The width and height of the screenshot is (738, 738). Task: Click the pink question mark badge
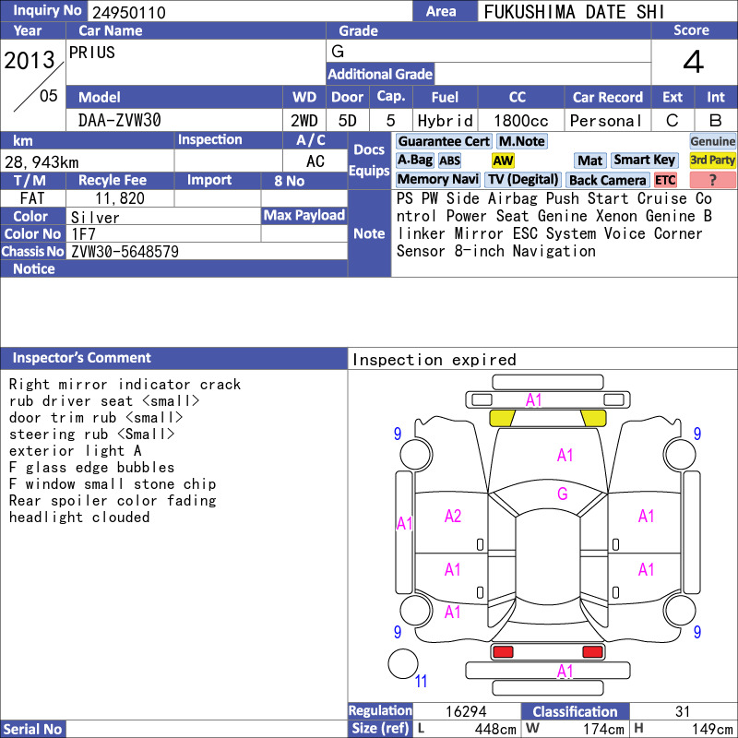point(712,180)
